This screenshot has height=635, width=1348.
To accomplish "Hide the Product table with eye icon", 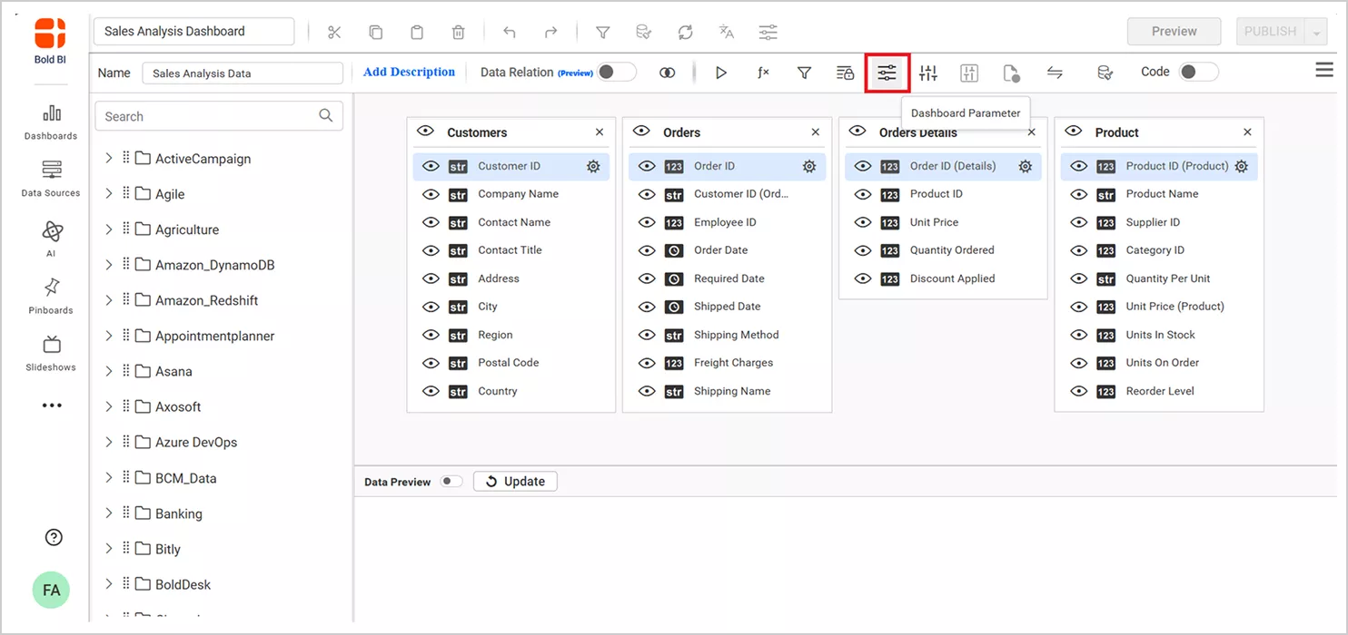I will [1073, 132].
